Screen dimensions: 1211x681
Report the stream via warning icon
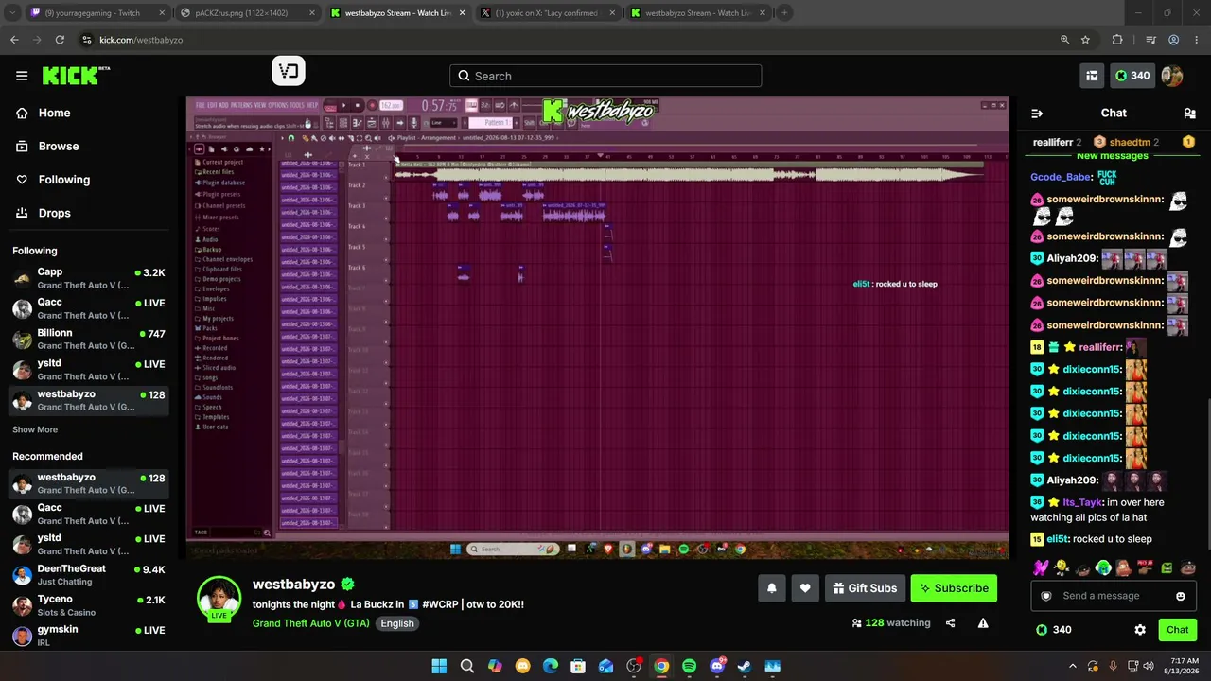(983, 623)
